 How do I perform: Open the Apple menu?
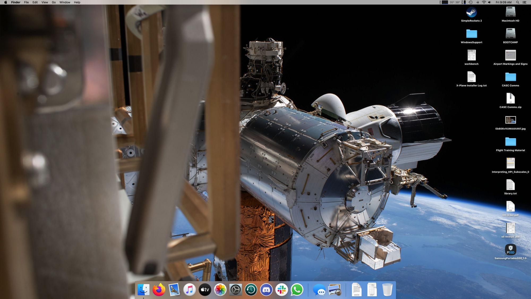click(x=6, y=2)
